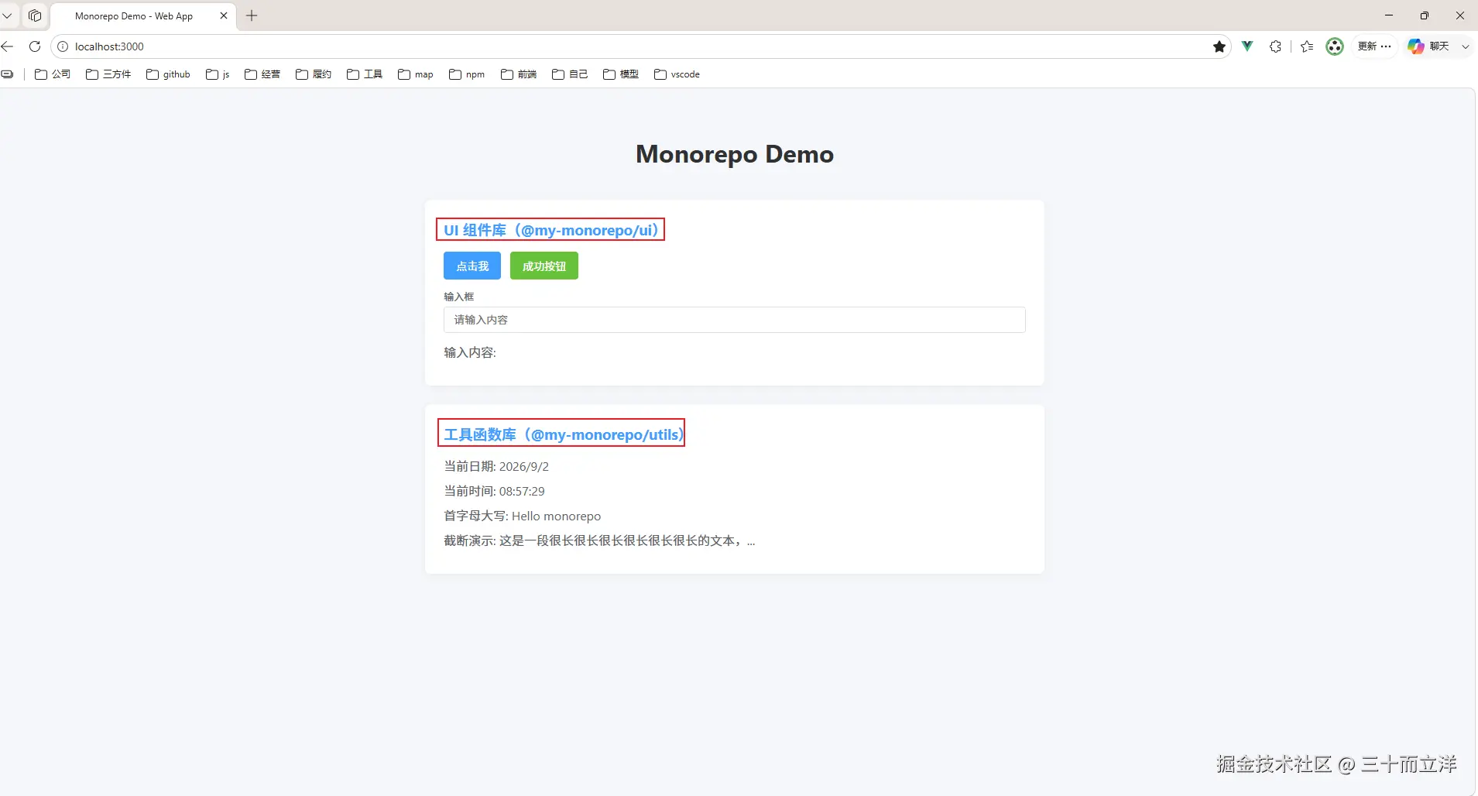Click the 工具函数库 heading
1478x796 pixels.
564,434
